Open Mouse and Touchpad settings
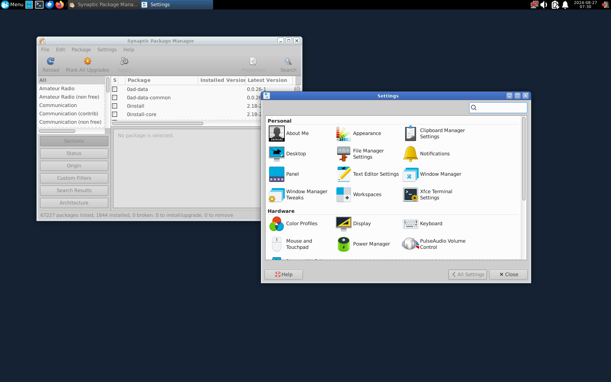This screenshot has width=611, height=382. [x=291, y=244]
